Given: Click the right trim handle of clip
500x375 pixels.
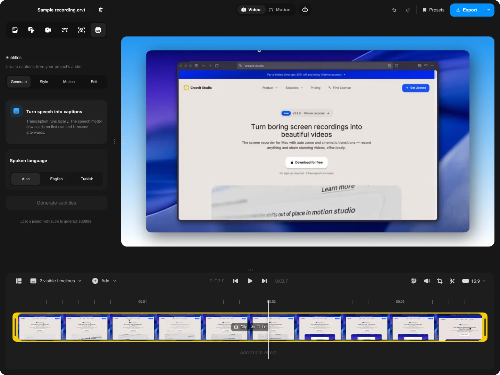Looking at the screenshot, I should coord(485,327).
